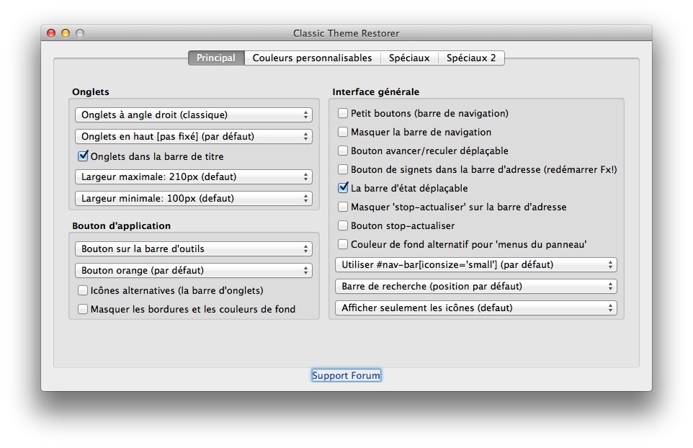The width and height of the screenshot is (693, 448).
Task: Toggle Bouton avancer/reculer déplaçable
Action: pos(343,151)
